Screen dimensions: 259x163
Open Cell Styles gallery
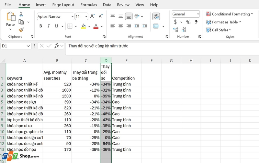219,30
